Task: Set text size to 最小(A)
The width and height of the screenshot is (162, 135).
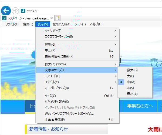Action: [135, 94]
